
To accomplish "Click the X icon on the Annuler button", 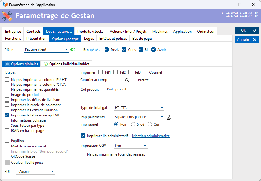I will 255,39.
